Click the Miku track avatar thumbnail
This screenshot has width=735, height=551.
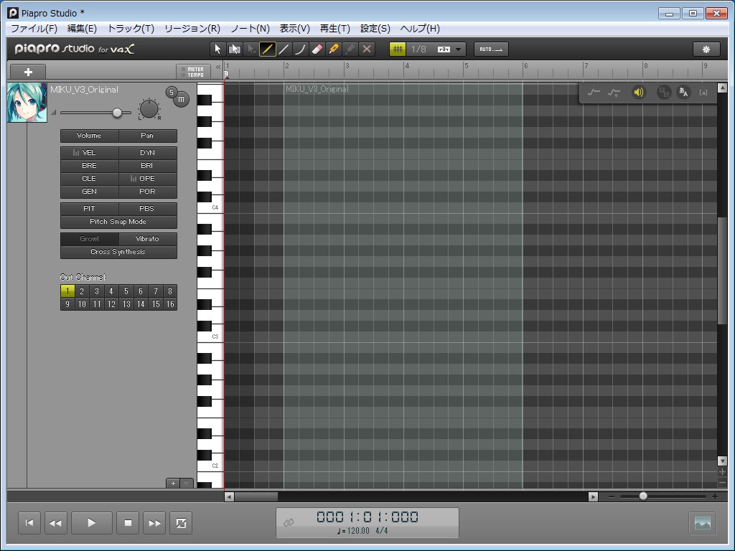pos(27,103)
